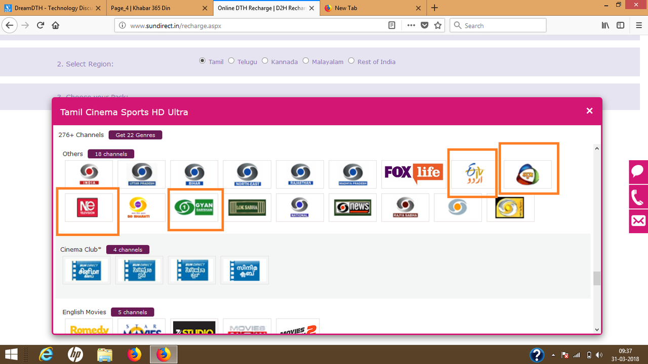The image size is (648, 364).
Task: Select the ETV Urdu channel logo
Action: pos(473,174)
